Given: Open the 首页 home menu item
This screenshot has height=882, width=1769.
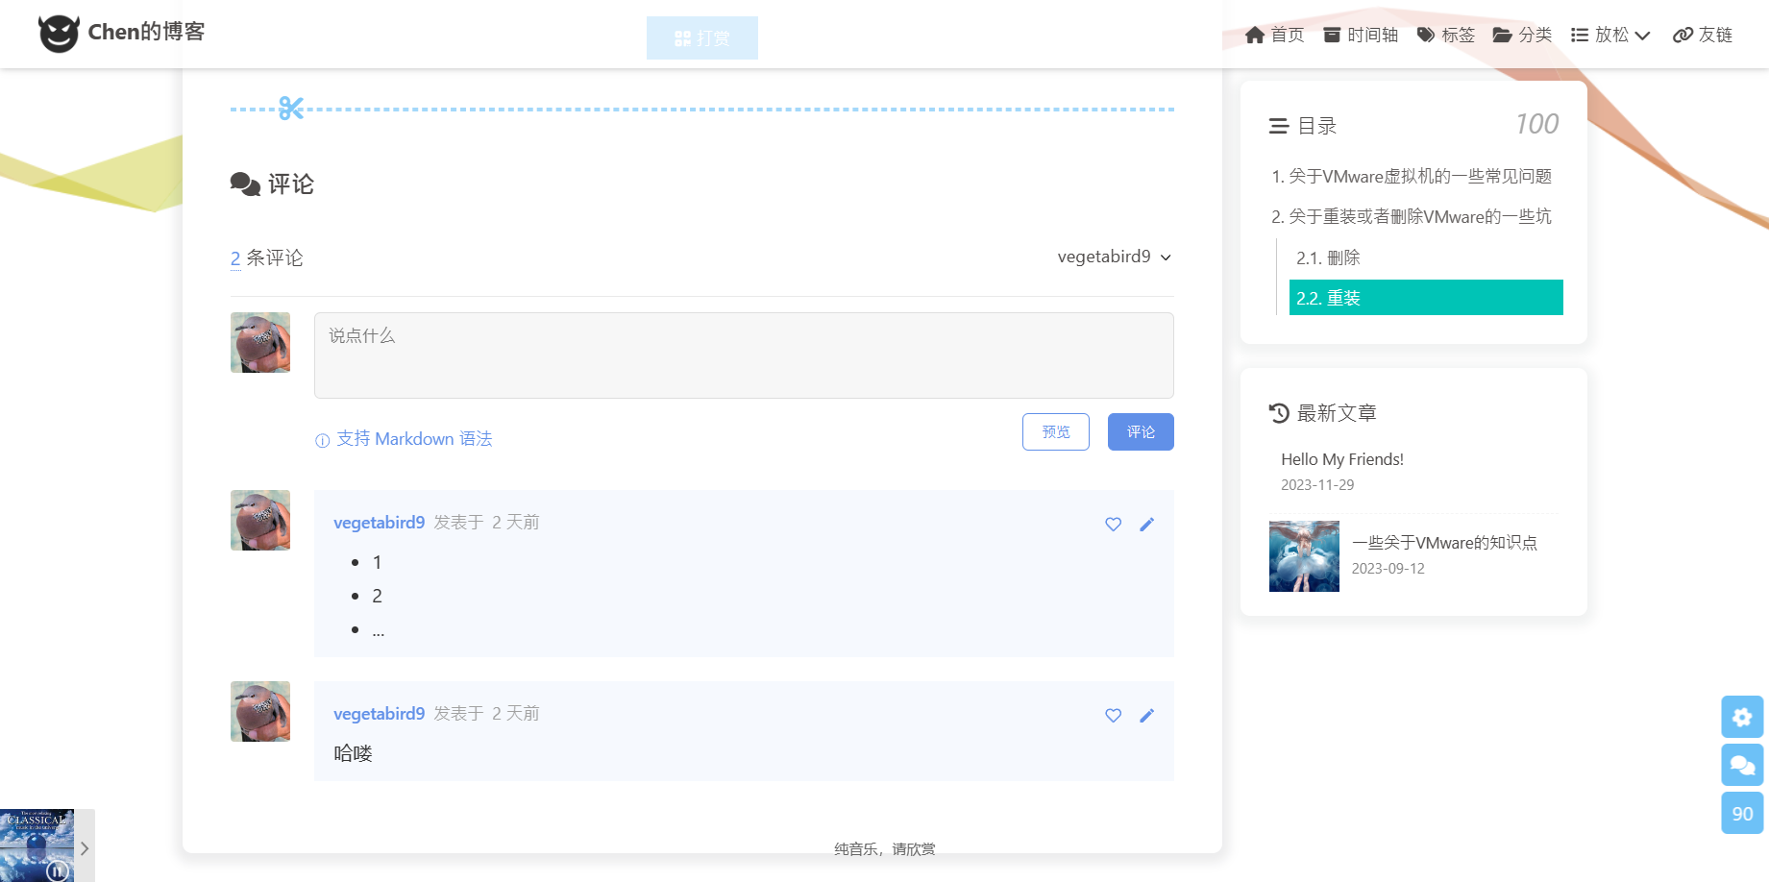Looking at the screenshot, I should tap(1274, 35).
